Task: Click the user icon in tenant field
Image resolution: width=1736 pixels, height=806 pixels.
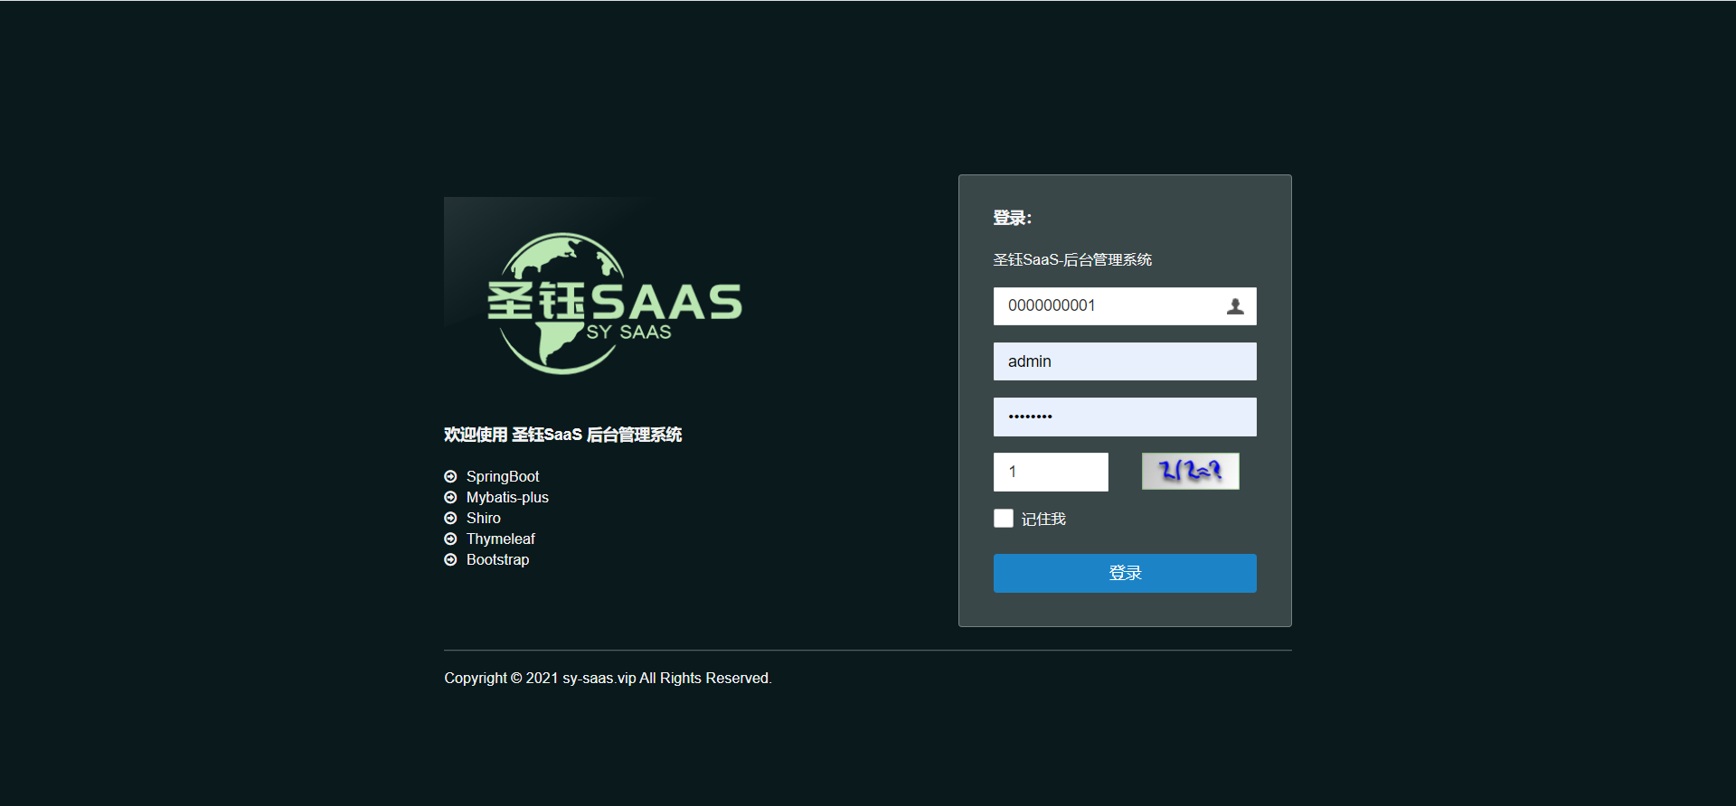Action: click(x=1235, y=306)
